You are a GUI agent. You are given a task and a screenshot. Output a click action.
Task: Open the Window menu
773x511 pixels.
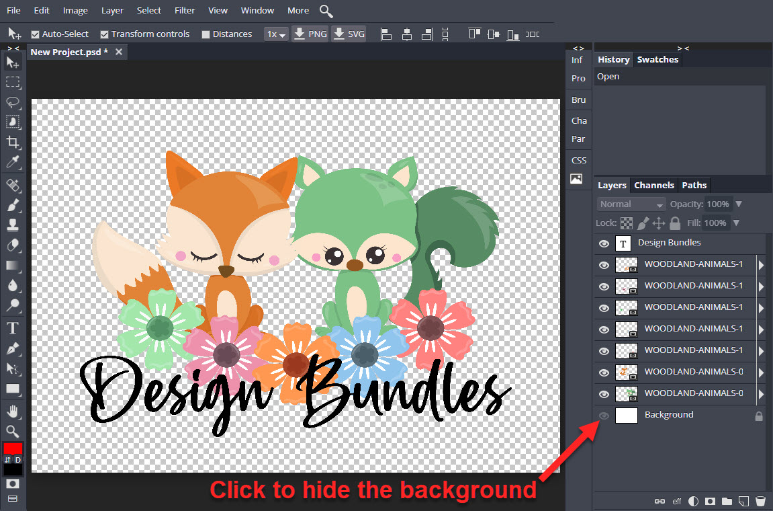(257, 10)
